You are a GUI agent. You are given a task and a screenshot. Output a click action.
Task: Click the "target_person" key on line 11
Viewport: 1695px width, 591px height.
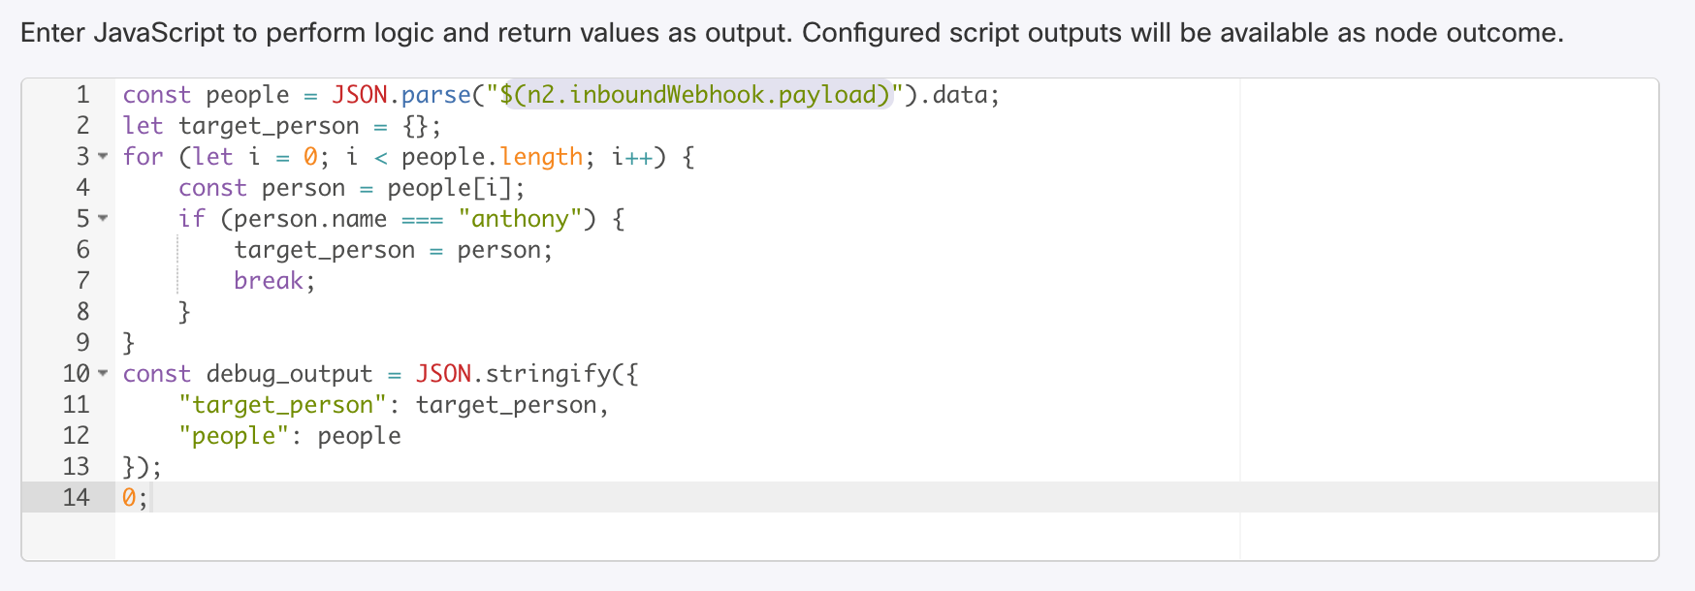click(282, 405)
